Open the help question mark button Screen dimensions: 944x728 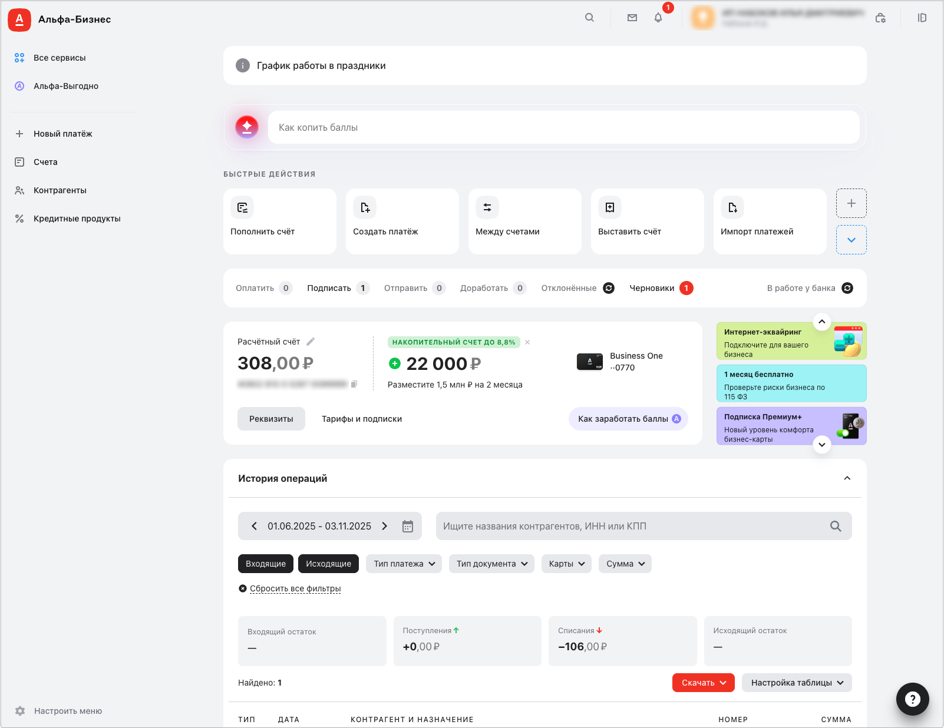[912, 699]
